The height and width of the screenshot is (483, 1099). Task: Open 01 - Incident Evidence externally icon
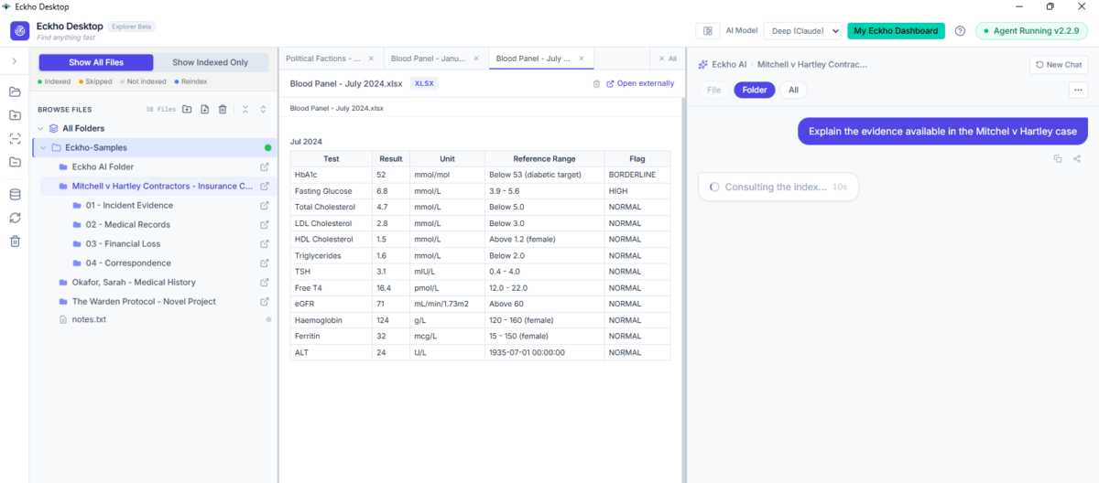265,205
